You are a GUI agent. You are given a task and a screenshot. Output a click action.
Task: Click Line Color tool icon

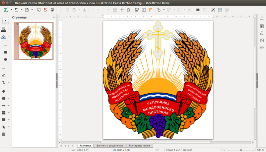click(4, 30)
